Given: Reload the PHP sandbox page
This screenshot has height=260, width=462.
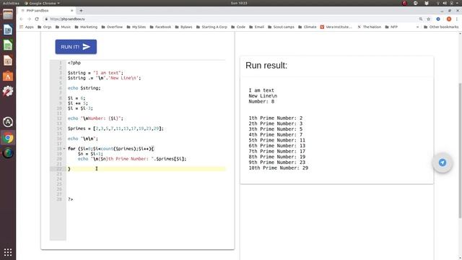Looking at the screenshot, I should (37, 19).
